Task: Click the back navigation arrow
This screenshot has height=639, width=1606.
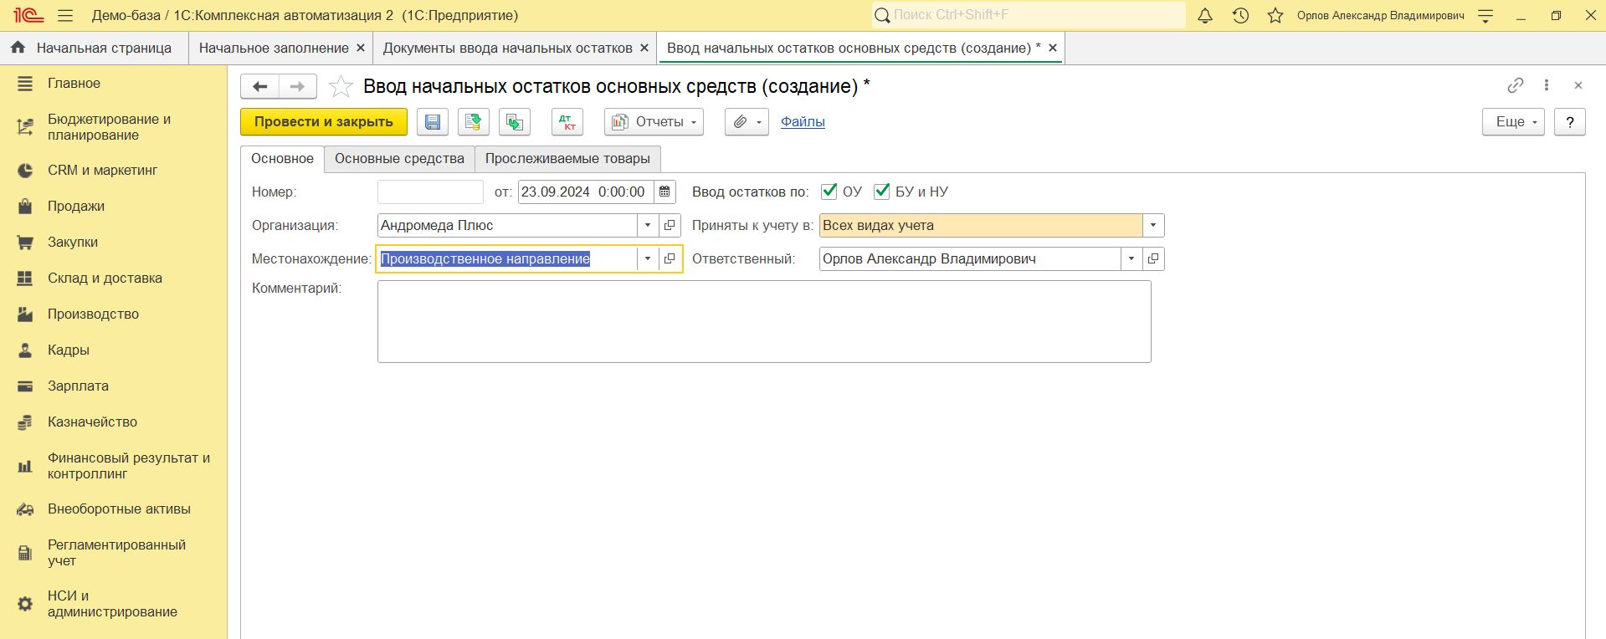Action: [260, 86]
